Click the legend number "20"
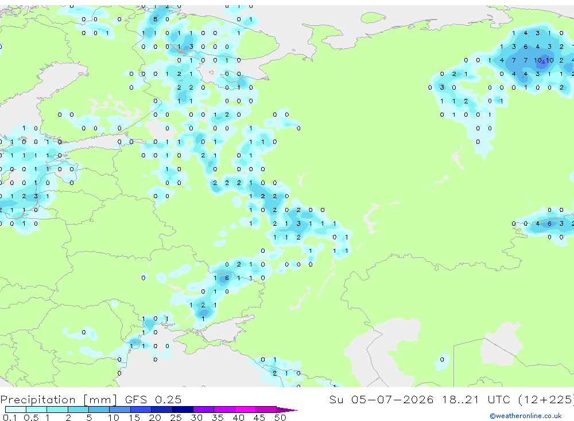The image size is (574, 421). [x=155, y=418]
